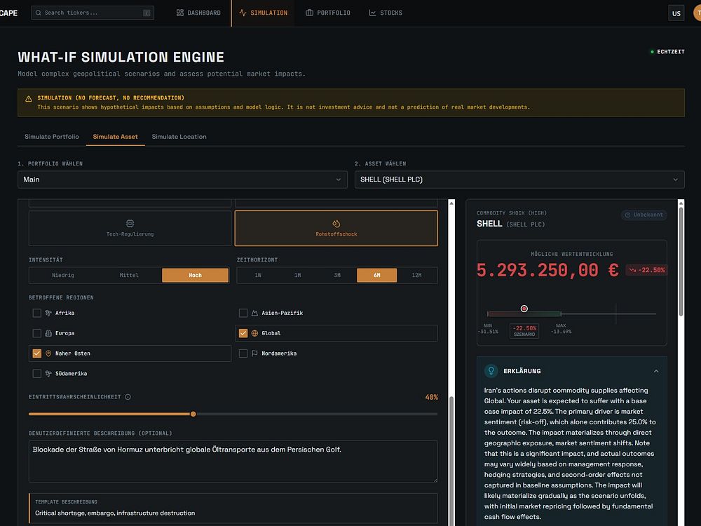
Task: Click the Nordamerika flag icon
Action: pyautogui.click(x=255, y=353)
